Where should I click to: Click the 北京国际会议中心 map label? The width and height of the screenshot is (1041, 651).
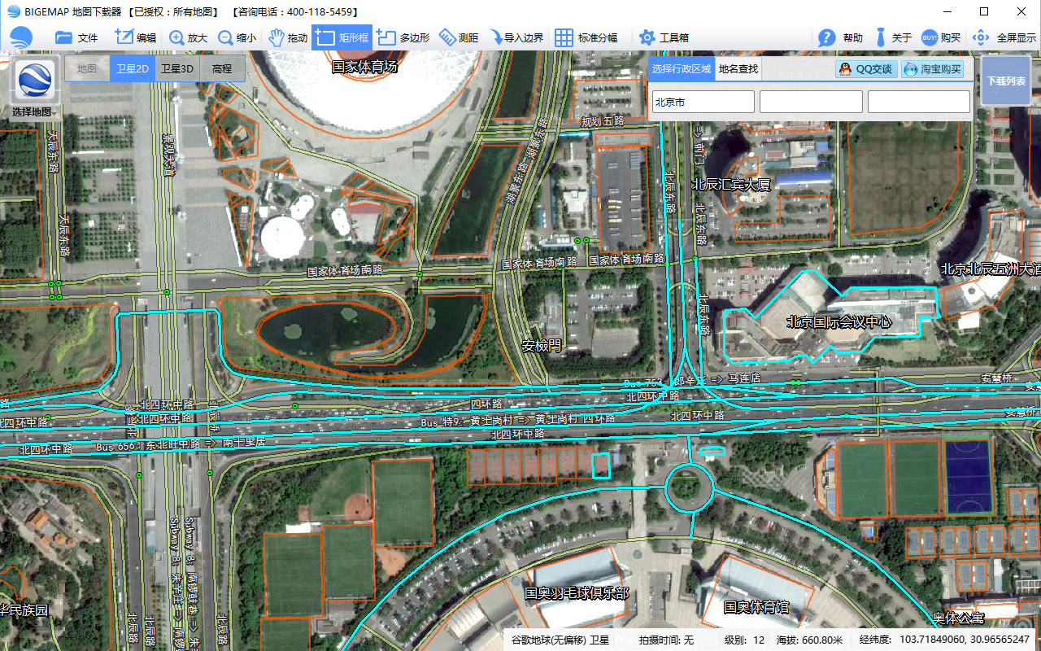[x=839, y=321]
